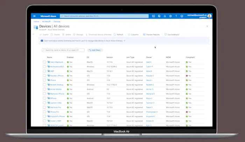The height and width of the screenshot is (142, 245).
Task: Sort by the Compliant column header
Action: click(190, 57)
